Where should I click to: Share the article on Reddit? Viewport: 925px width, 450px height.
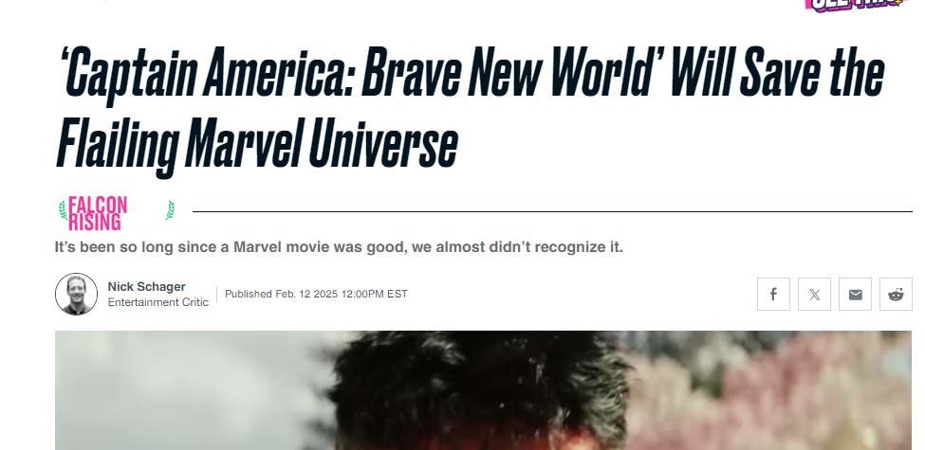tap(896, 294)
